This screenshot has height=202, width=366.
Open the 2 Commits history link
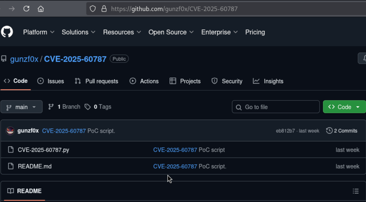click(342, 131)
